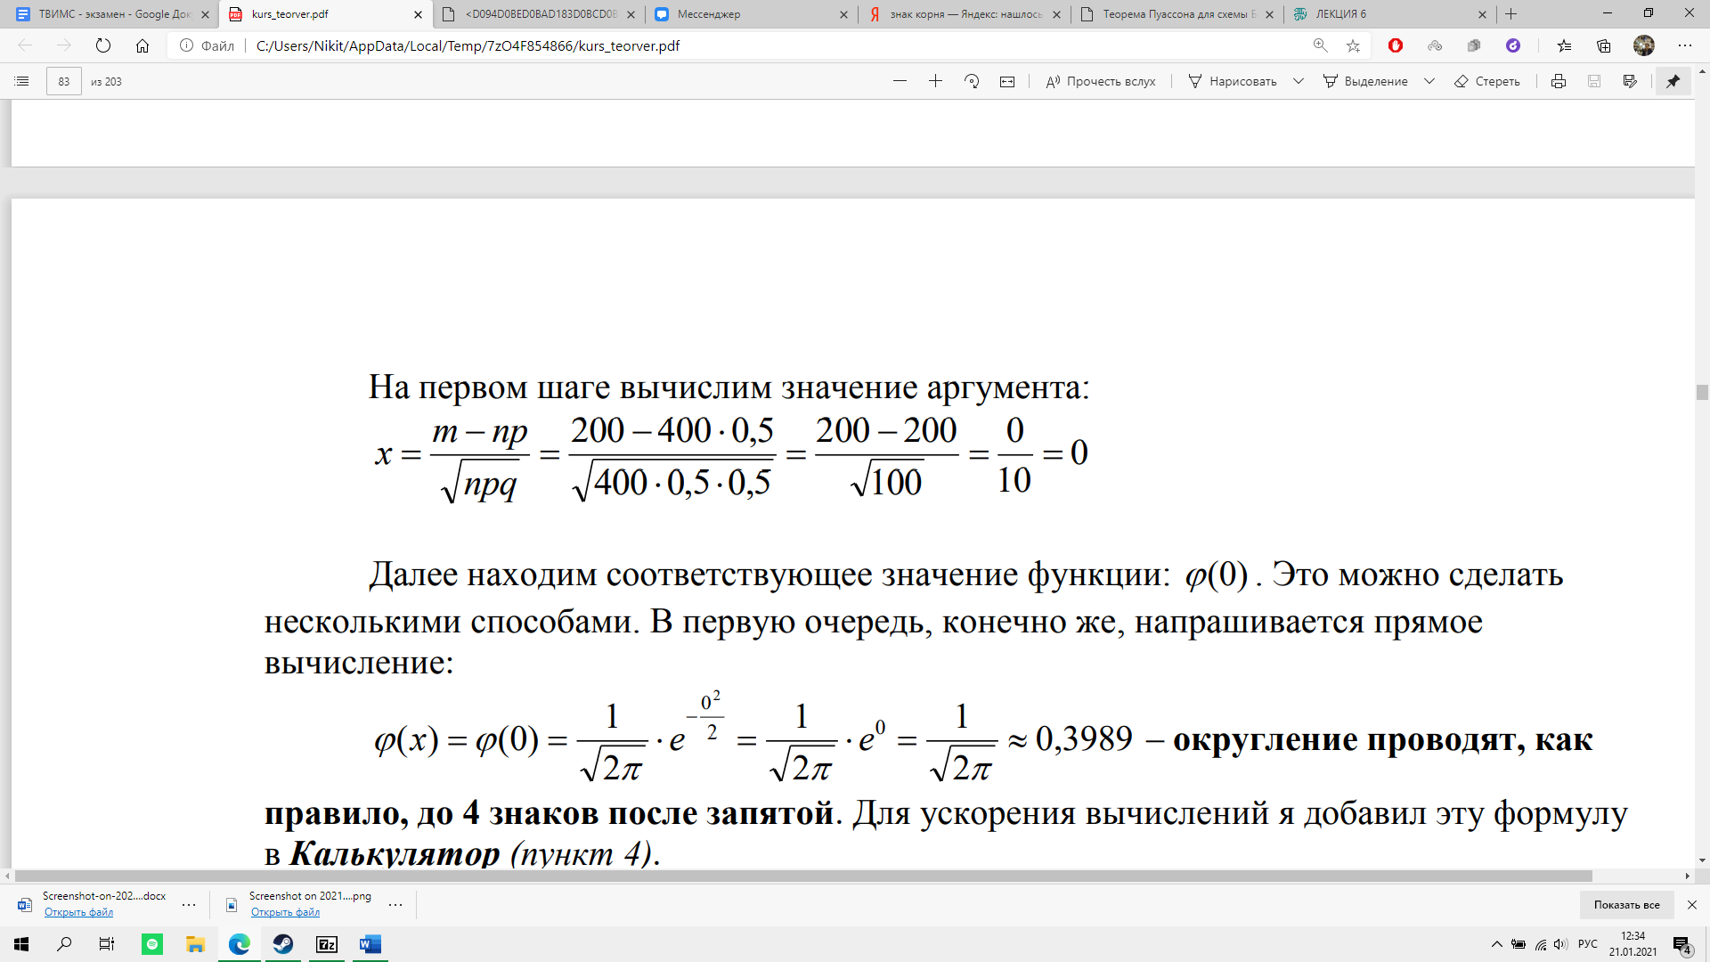Open file link for Screenshot docx download
Screen dimensions: 1710x962
pyautogui.click(x=78, y=912)
